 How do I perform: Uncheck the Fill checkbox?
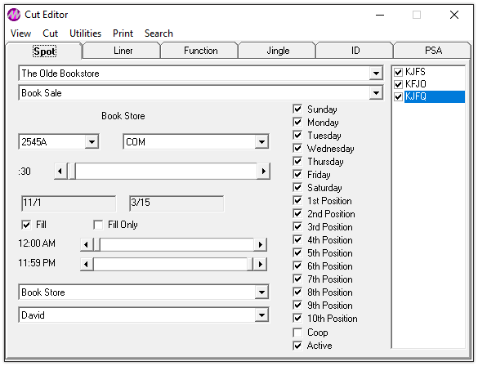tap(26, 225)
